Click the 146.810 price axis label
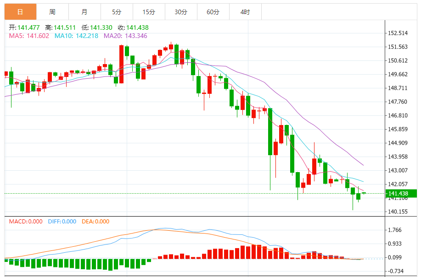 pos(398,116)
